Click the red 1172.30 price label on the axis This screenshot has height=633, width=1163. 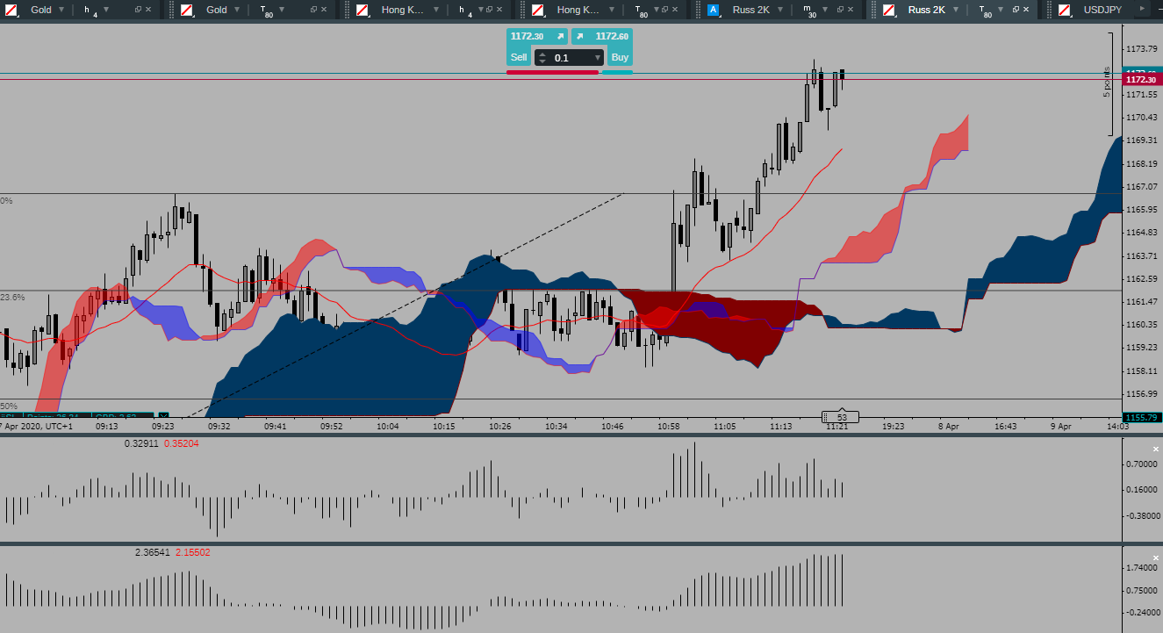point(1143,80)
